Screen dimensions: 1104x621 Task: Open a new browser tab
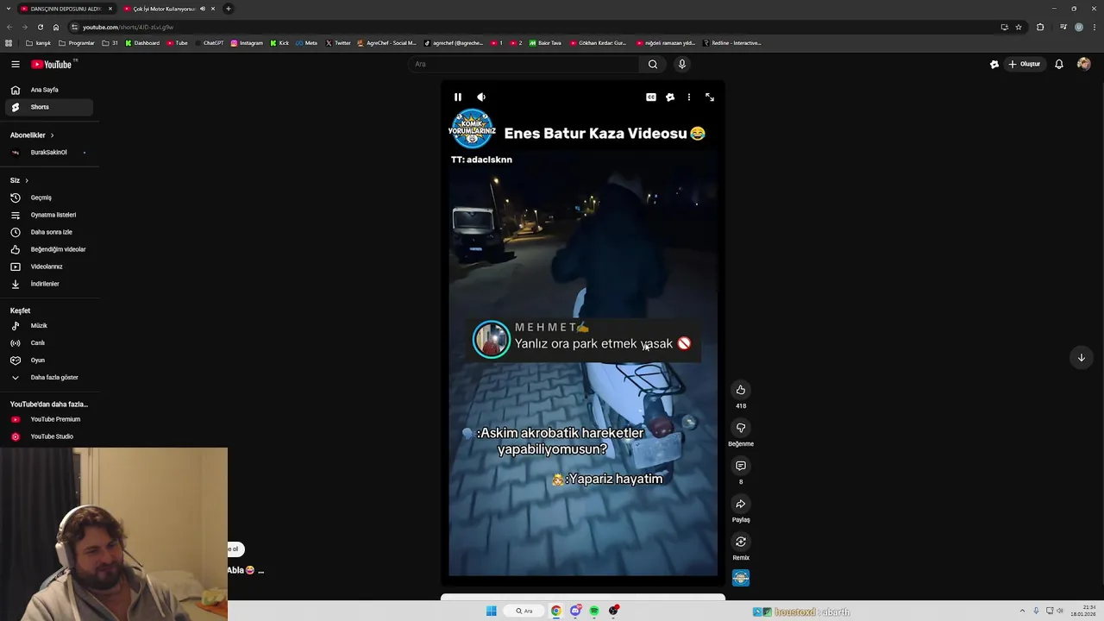click(229, 9)
